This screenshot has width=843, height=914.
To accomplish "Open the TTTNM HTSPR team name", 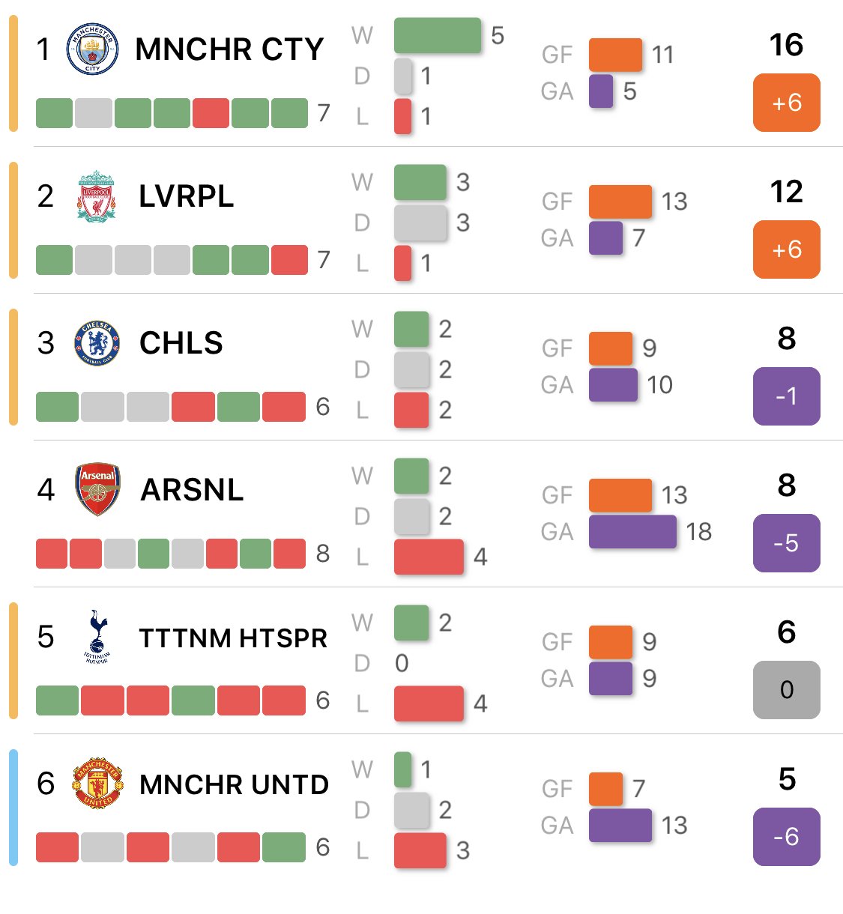I will click(233, 638).
